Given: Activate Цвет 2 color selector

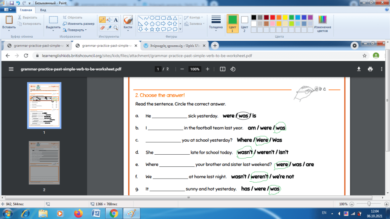Looking at the screenshot, I should point(244,24).
